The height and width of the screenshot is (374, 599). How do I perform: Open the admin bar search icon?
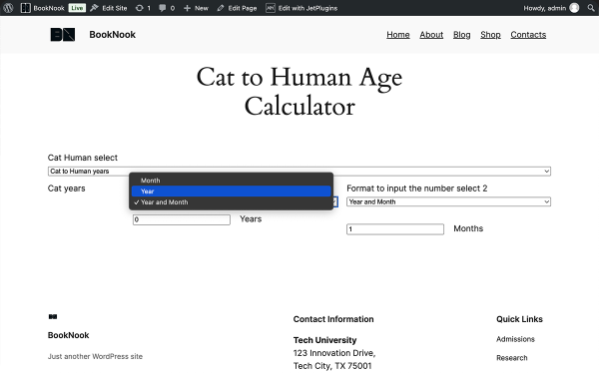click(x=591, y=8)
